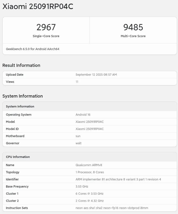The image size is (178, 214).
Task: Select the Operating System value Android 16
Action: [x=83, y=115]
